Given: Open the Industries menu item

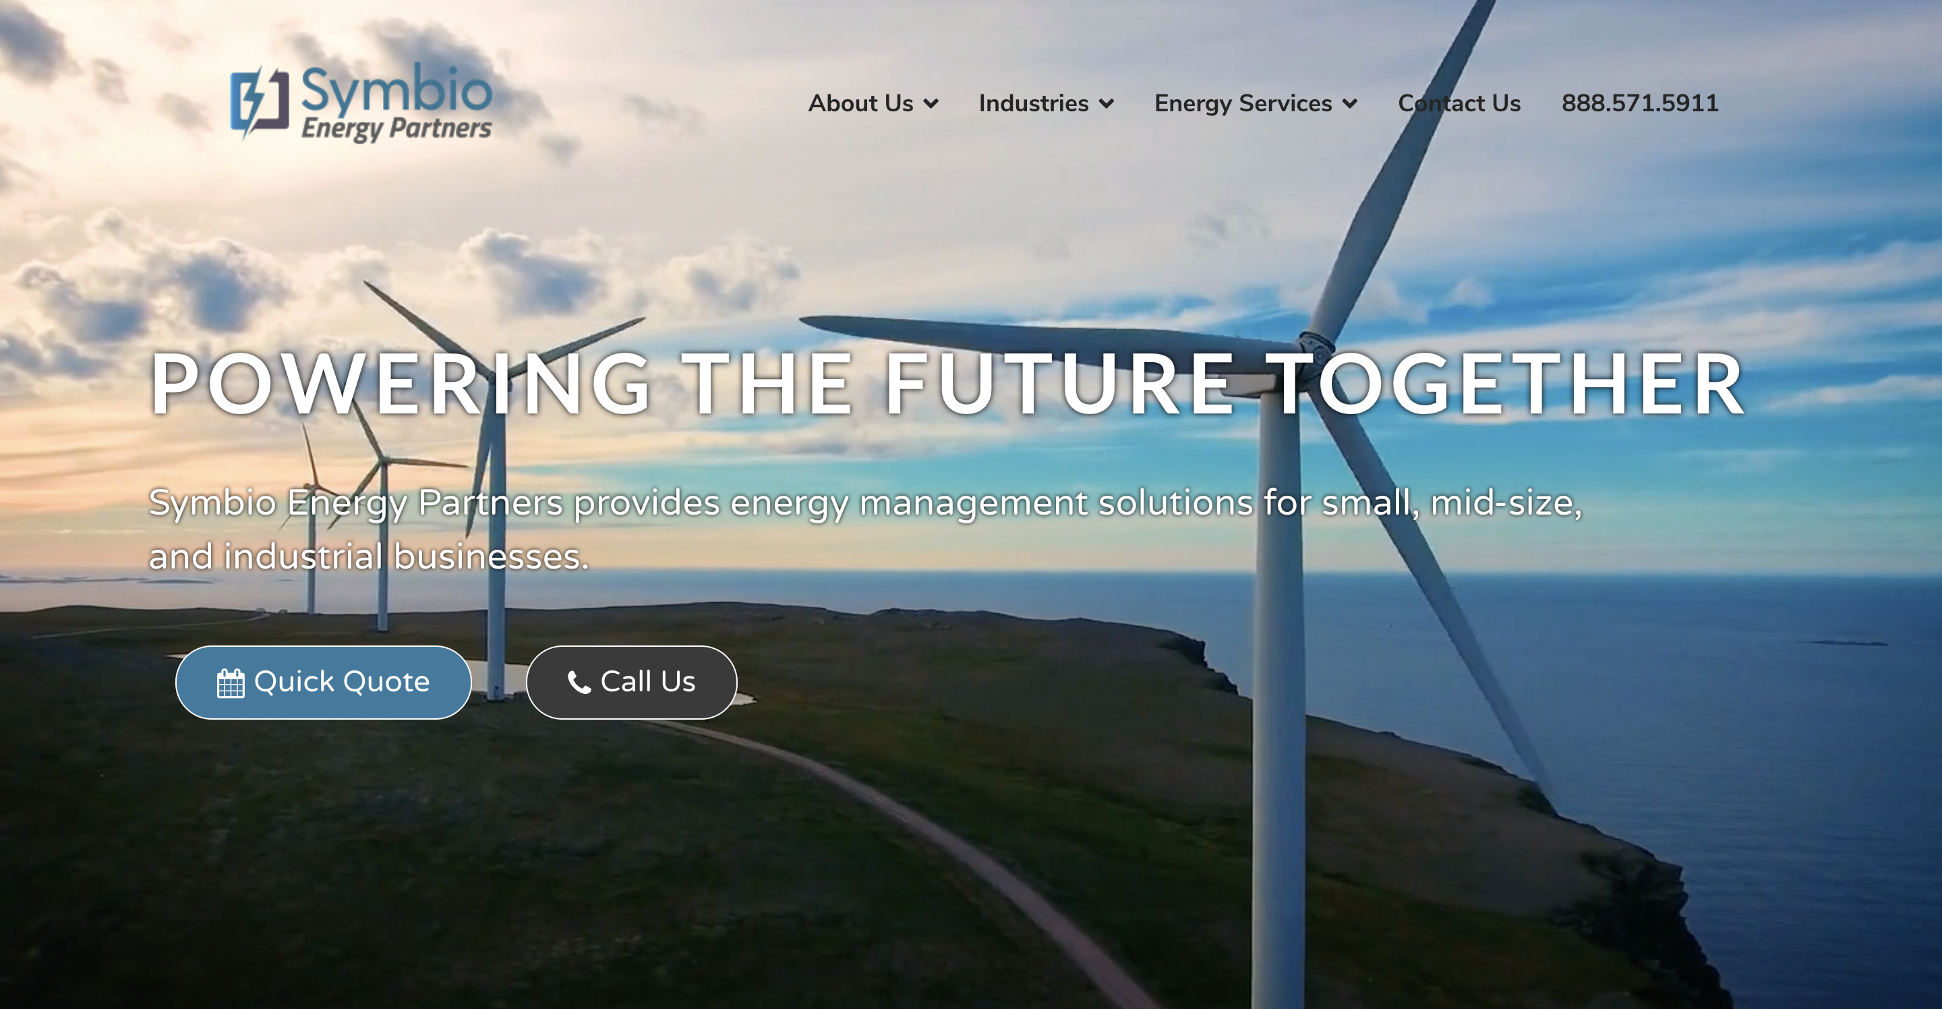Looking at the screenshot, I should tap(1047, 103).
